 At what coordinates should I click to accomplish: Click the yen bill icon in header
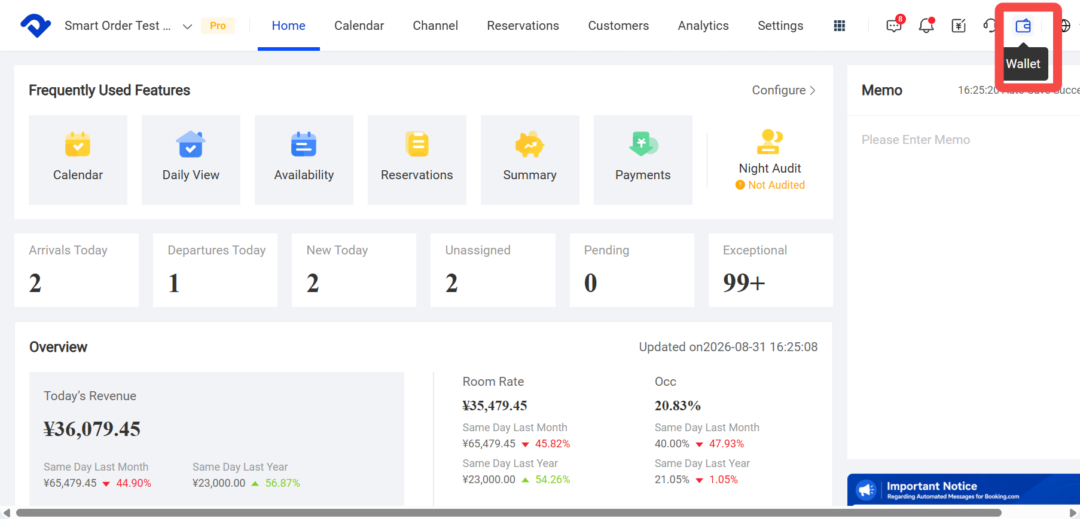959,26
